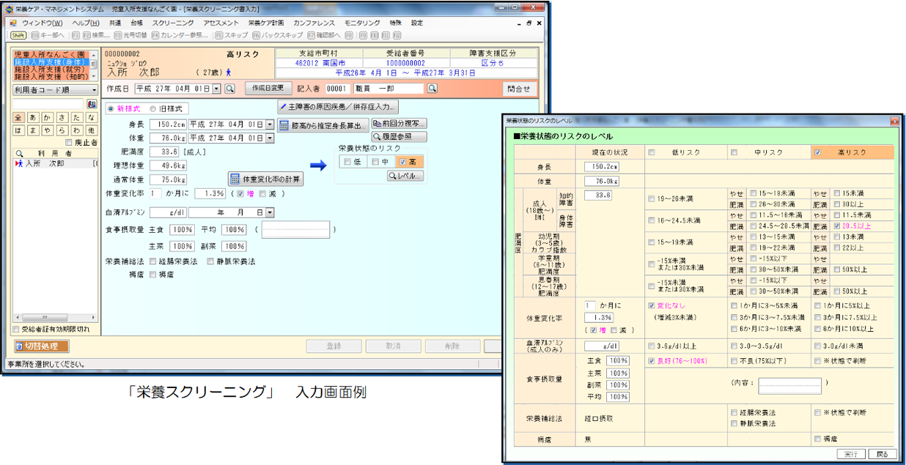906x465 pixels.
Task: Expand the 身長 measurement date dropdown
Action: point(270,124)
